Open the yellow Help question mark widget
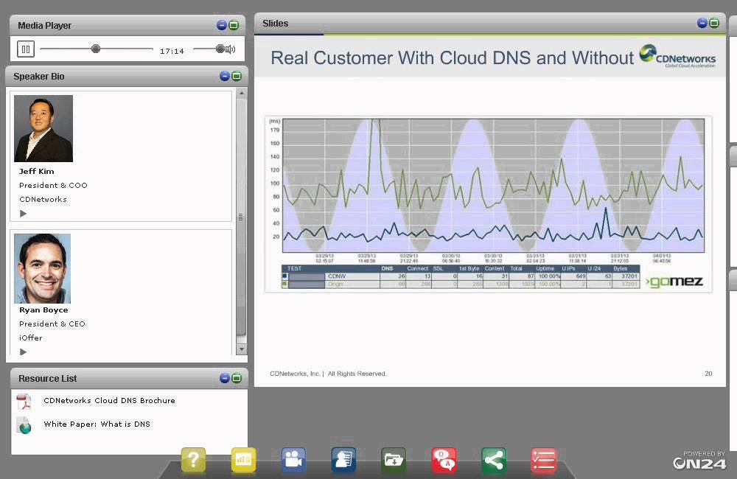 point(193,460)
